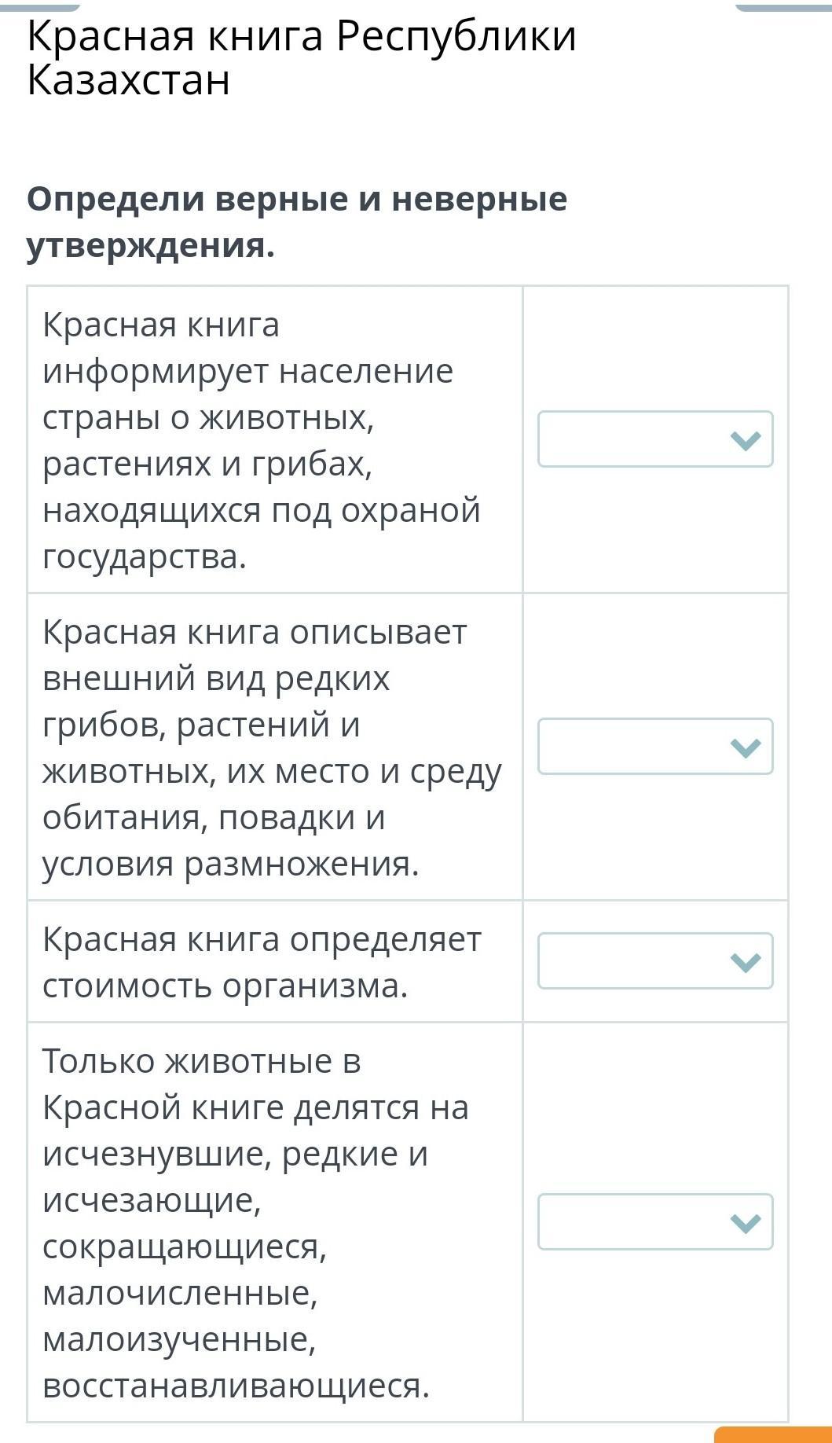
Task: Click chevron arrow beside 'внешний вид редких' statement
Action: point(745,747)
